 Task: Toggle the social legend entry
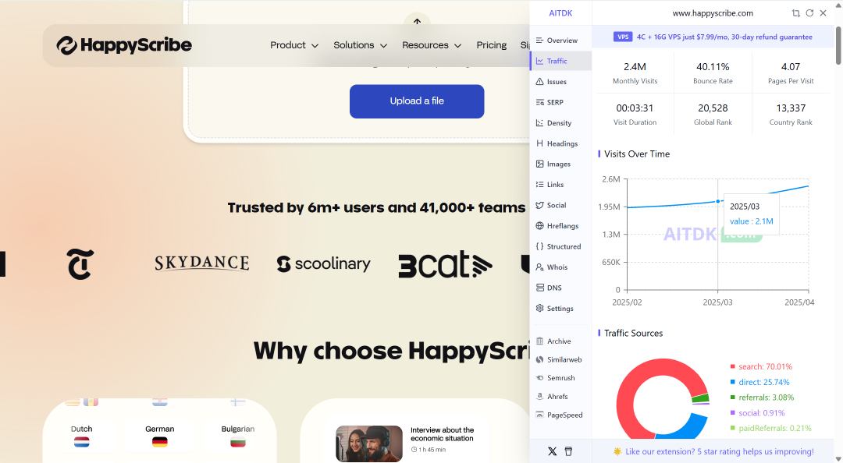coord(757,413)
